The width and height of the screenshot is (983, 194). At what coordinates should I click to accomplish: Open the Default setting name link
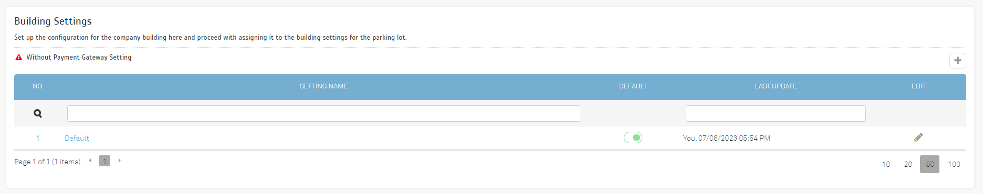tap(77, 138)
